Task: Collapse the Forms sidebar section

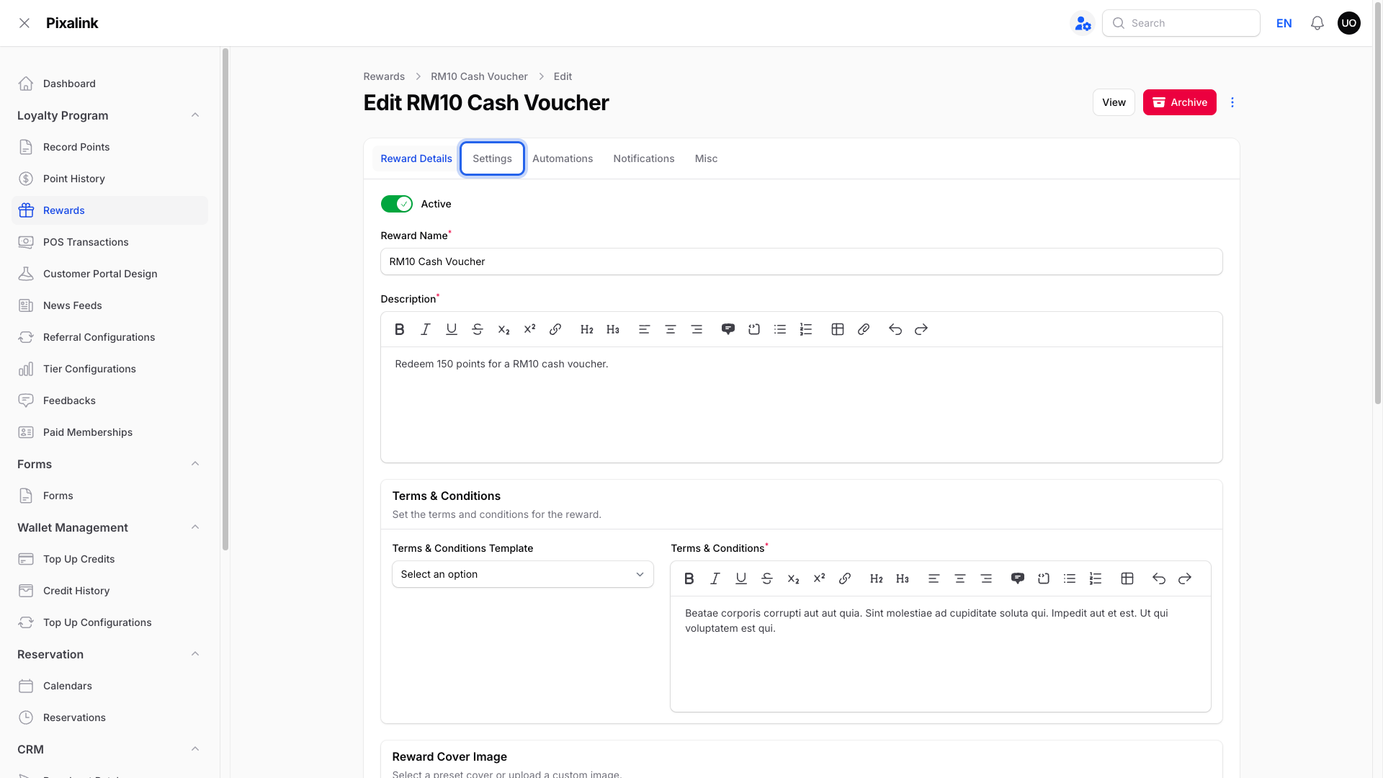Action: pos(195,464)
